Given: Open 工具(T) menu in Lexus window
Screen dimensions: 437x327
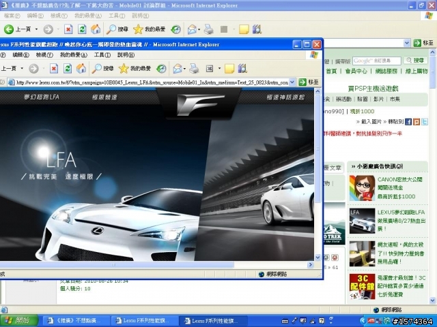Looking at the screenshot, I should tap(102, 54).
